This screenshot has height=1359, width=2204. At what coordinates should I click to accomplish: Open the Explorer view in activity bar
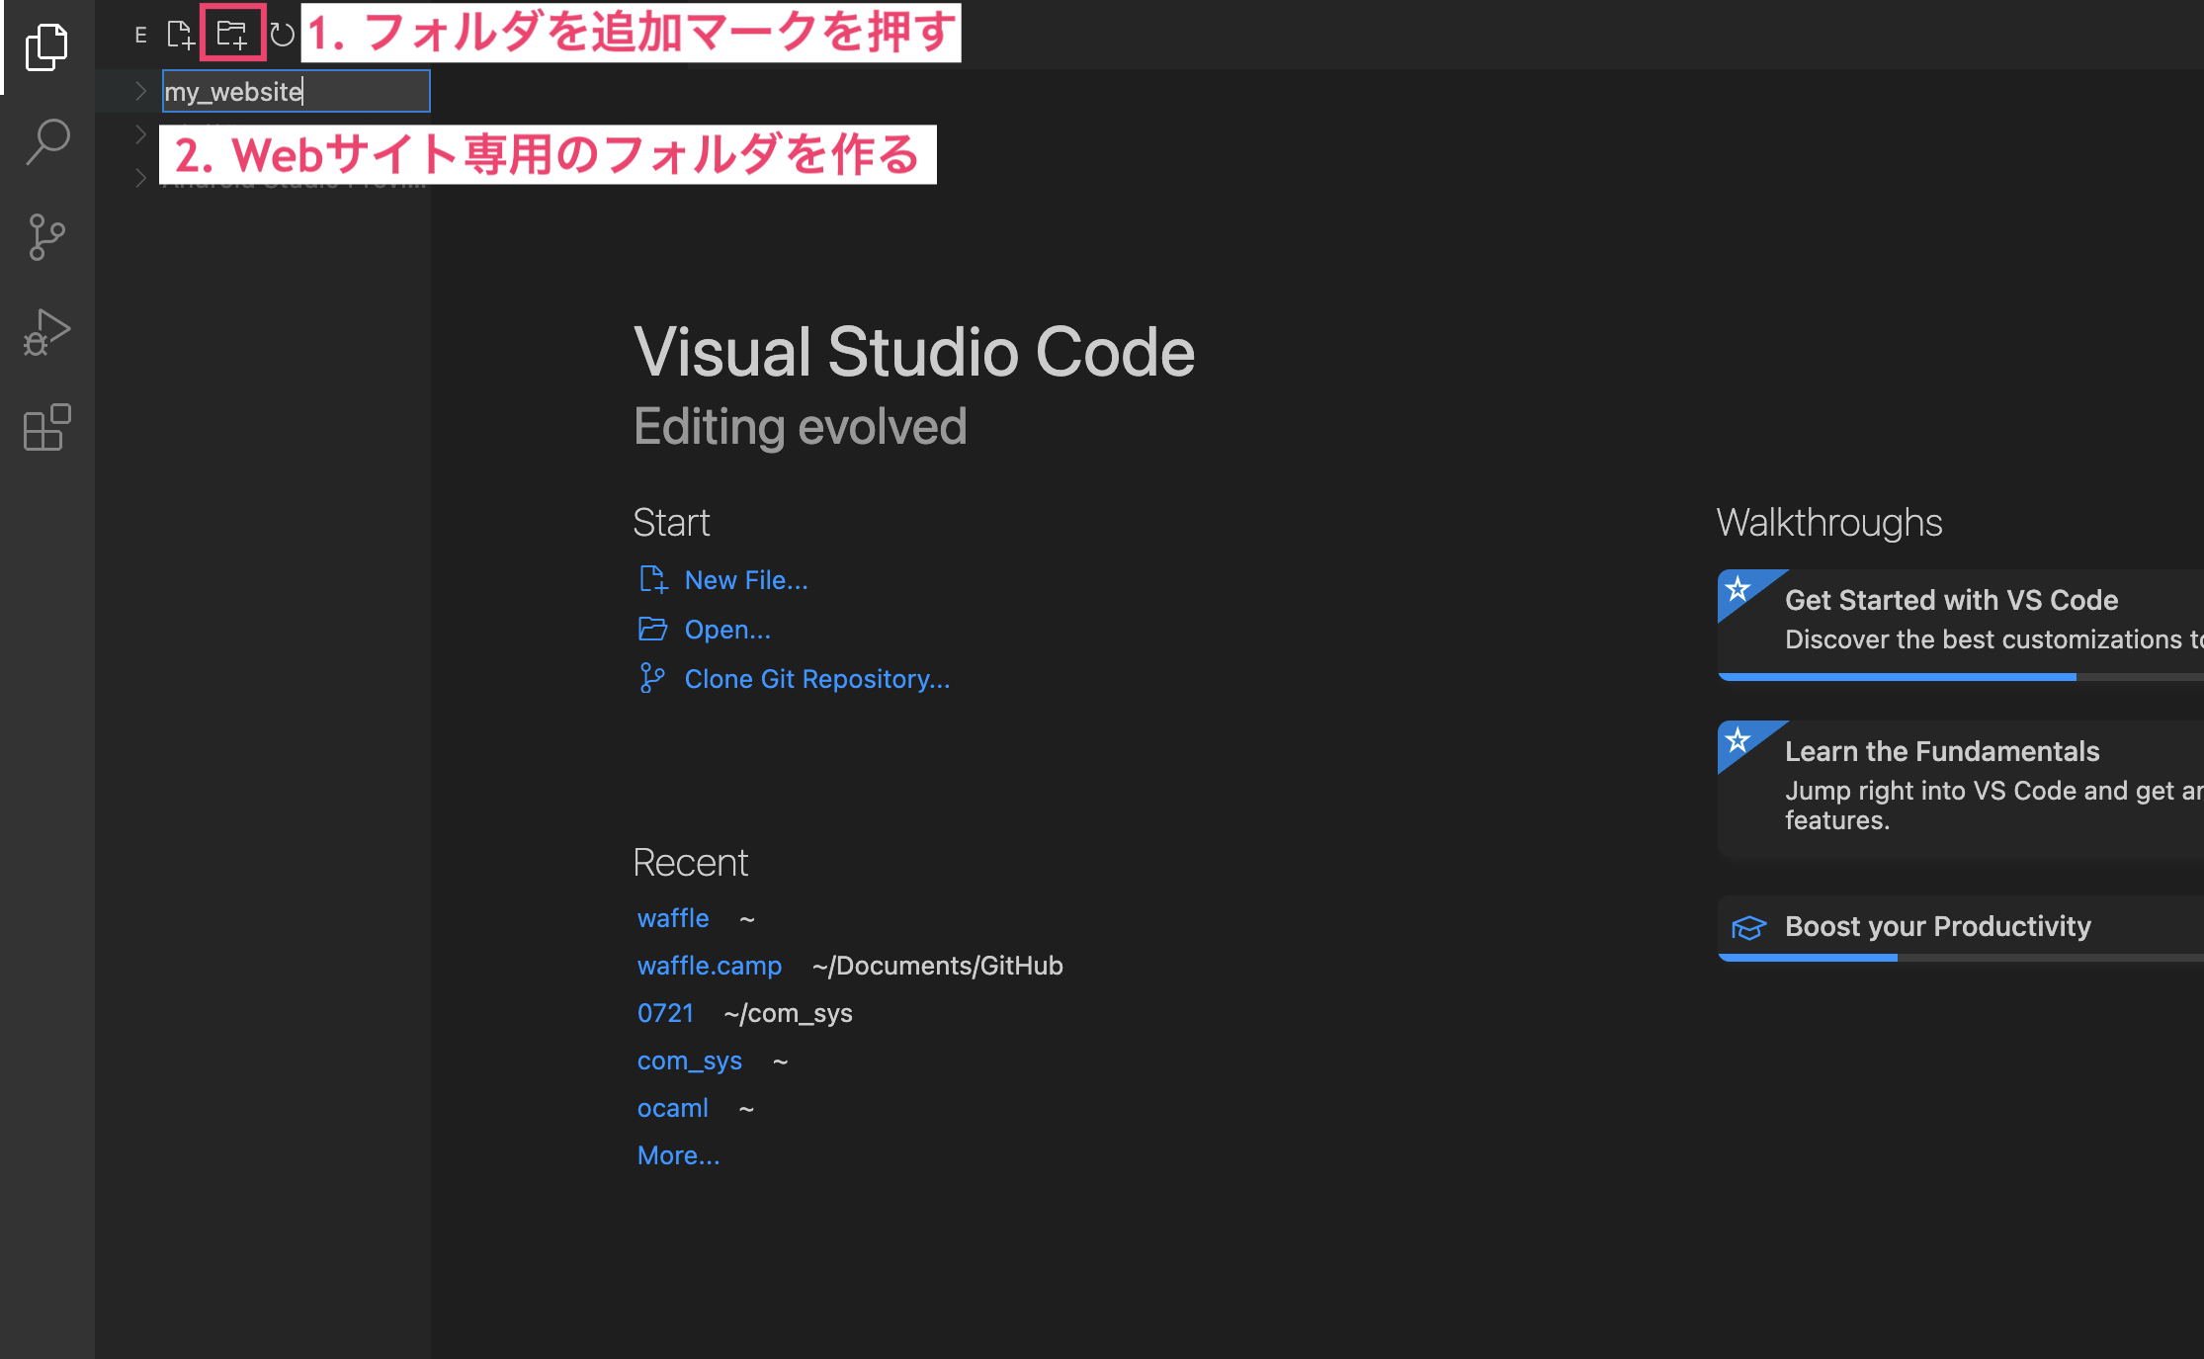click(x=46, y=47)
